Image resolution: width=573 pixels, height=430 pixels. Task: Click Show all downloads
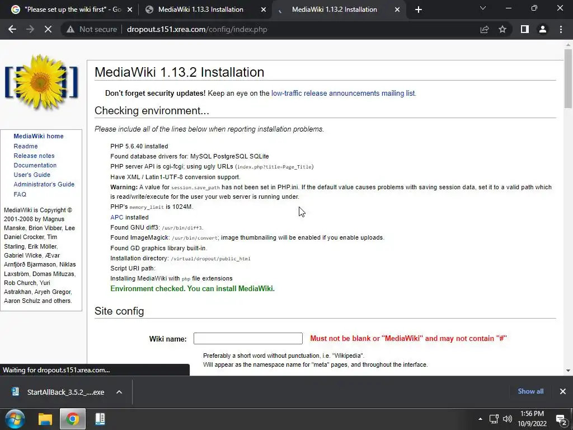530,391
